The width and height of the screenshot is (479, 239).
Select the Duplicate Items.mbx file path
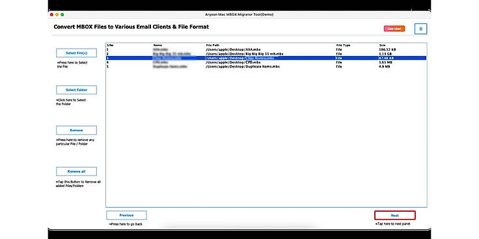[x=243, y=66]
